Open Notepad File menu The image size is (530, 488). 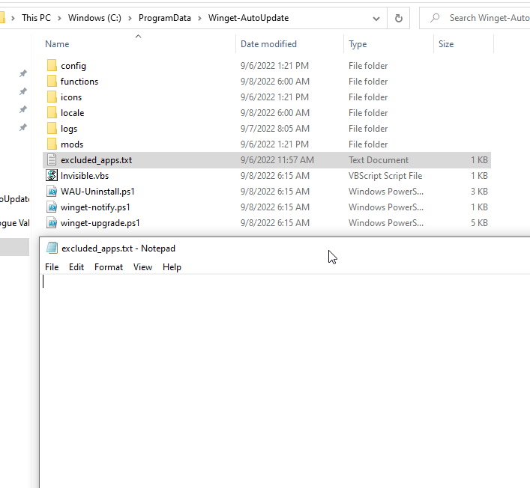tap(52, 267)
